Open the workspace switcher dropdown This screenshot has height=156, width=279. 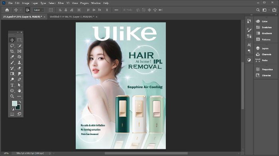265,10
